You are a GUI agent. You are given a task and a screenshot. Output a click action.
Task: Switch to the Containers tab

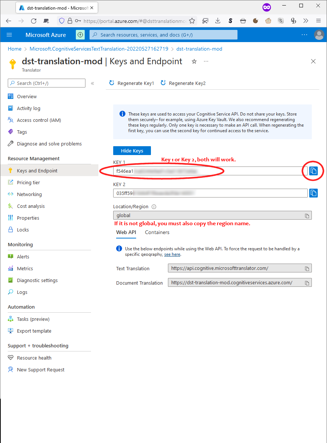pos(157,232)
